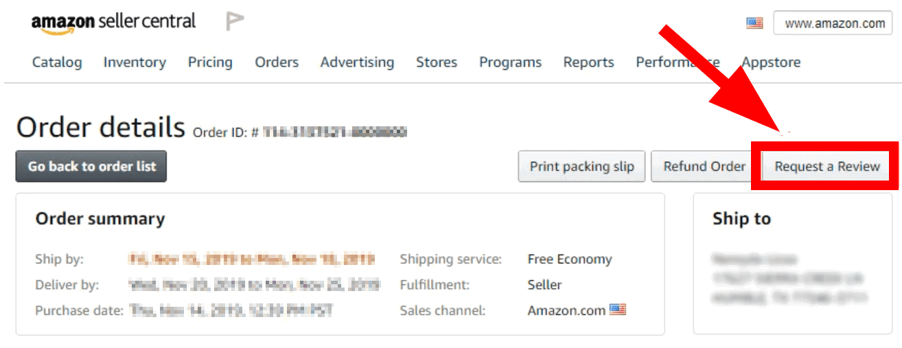The height and width of the screenshot is (348, 902).
Task: Click the US flag icon near marketplace selector
Action: 754,23
